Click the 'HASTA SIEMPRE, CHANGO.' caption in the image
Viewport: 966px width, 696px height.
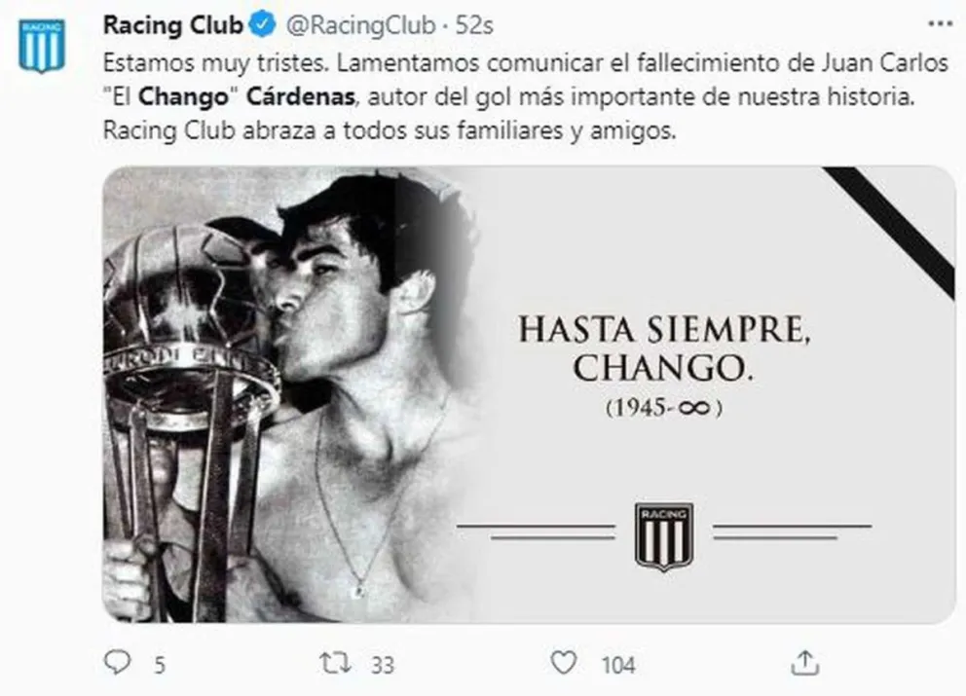pos(663,348)
